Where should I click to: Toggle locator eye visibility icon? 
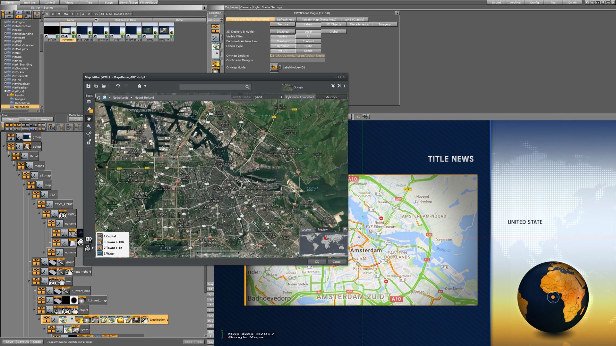click(x=345, y=229)
